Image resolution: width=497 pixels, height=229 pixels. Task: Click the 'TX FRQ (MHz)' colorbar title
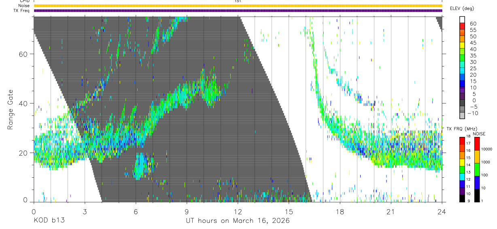[x=462, y=129]
